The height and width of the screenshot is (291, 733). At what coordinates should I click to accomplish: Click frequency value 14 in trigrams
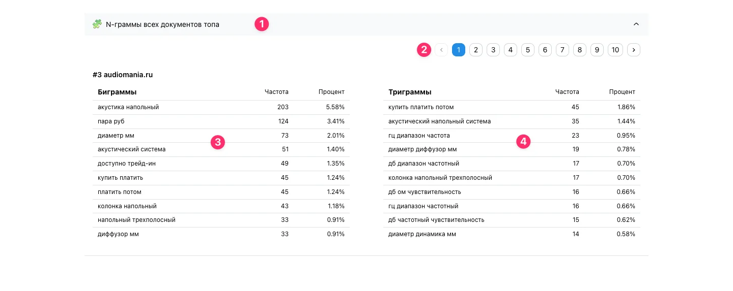[575, 234]
